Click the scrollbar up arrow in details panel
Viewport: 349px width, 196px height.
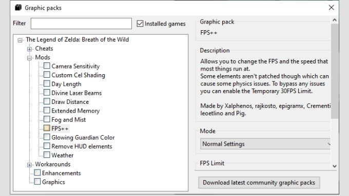click(x=334, y=20)
